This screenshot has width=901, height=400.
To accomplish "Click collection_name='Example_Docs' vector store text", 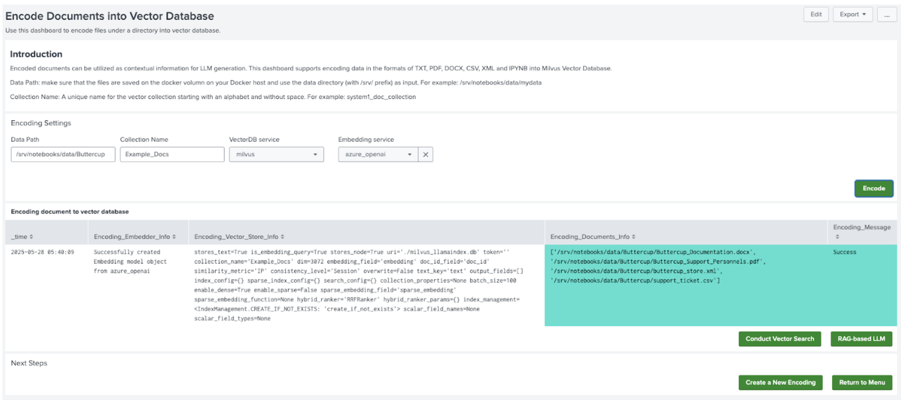I will 243,261.
